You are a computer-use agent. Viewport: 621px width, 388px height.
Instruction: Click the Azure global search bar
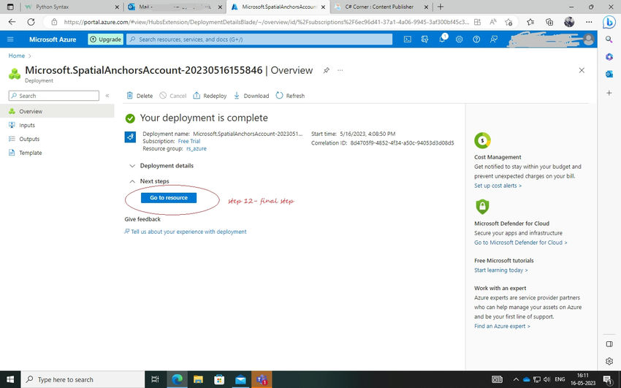click(x=259, y=39)
